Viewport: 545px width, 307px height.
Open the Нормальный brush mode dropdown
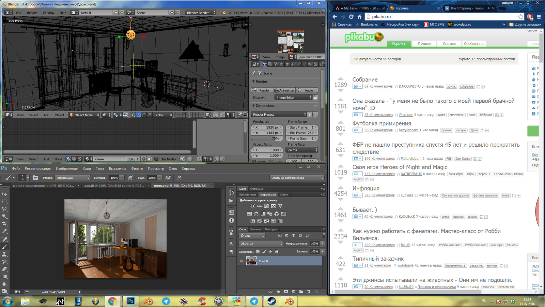click(x=73, y=178)
